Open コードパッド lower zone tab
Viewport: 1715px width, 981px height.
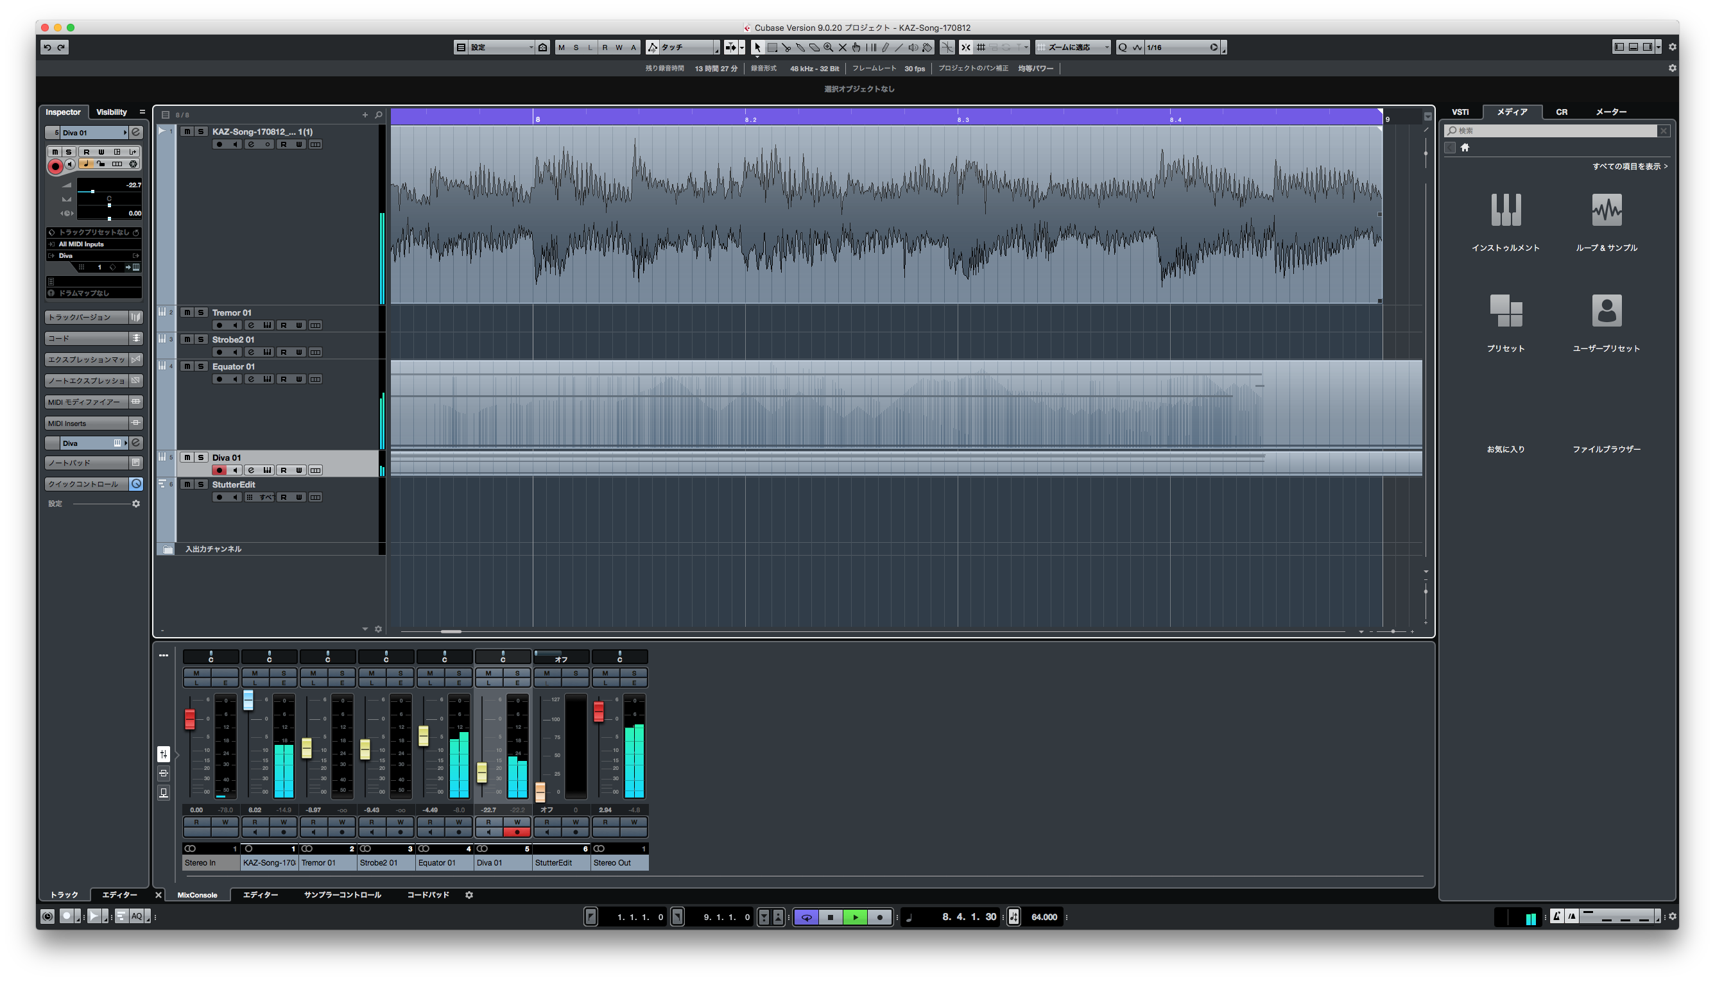pyautogui.click(x=428, y=895)
